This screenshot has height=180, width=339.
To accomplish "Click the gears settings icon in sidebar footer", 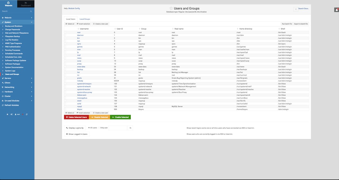I will 11,114.
